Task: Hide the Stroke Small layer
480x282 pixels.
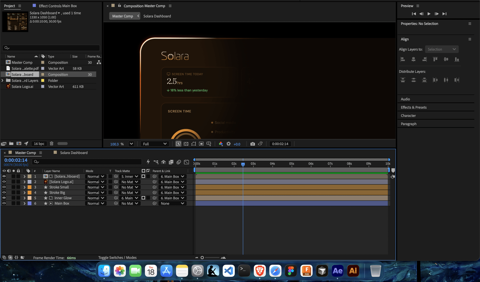Action: pyautogui.click(x=4, y=187)
